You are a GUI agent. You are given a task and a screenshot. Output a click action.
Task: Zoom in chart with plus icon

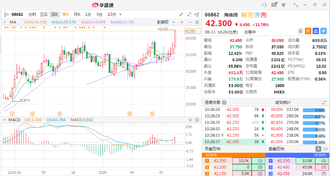click(x=182, y=22)
